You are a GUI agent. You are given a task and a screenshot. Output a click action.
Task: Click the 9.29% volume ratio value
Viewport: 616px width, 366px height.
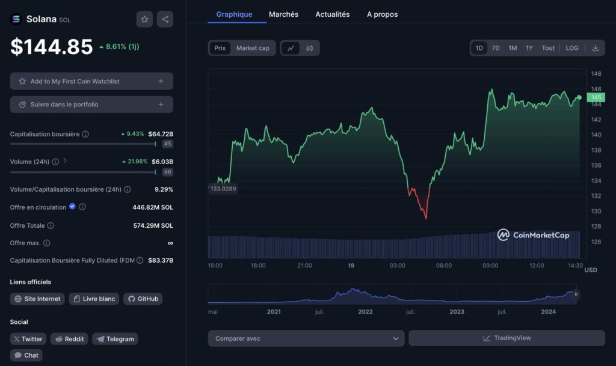click(164, 189)
